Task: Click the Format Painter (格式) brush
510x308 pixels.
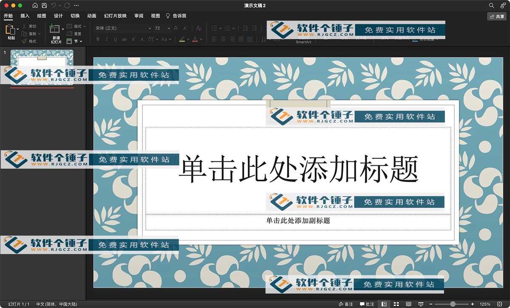Action: [x=30, y=41]
